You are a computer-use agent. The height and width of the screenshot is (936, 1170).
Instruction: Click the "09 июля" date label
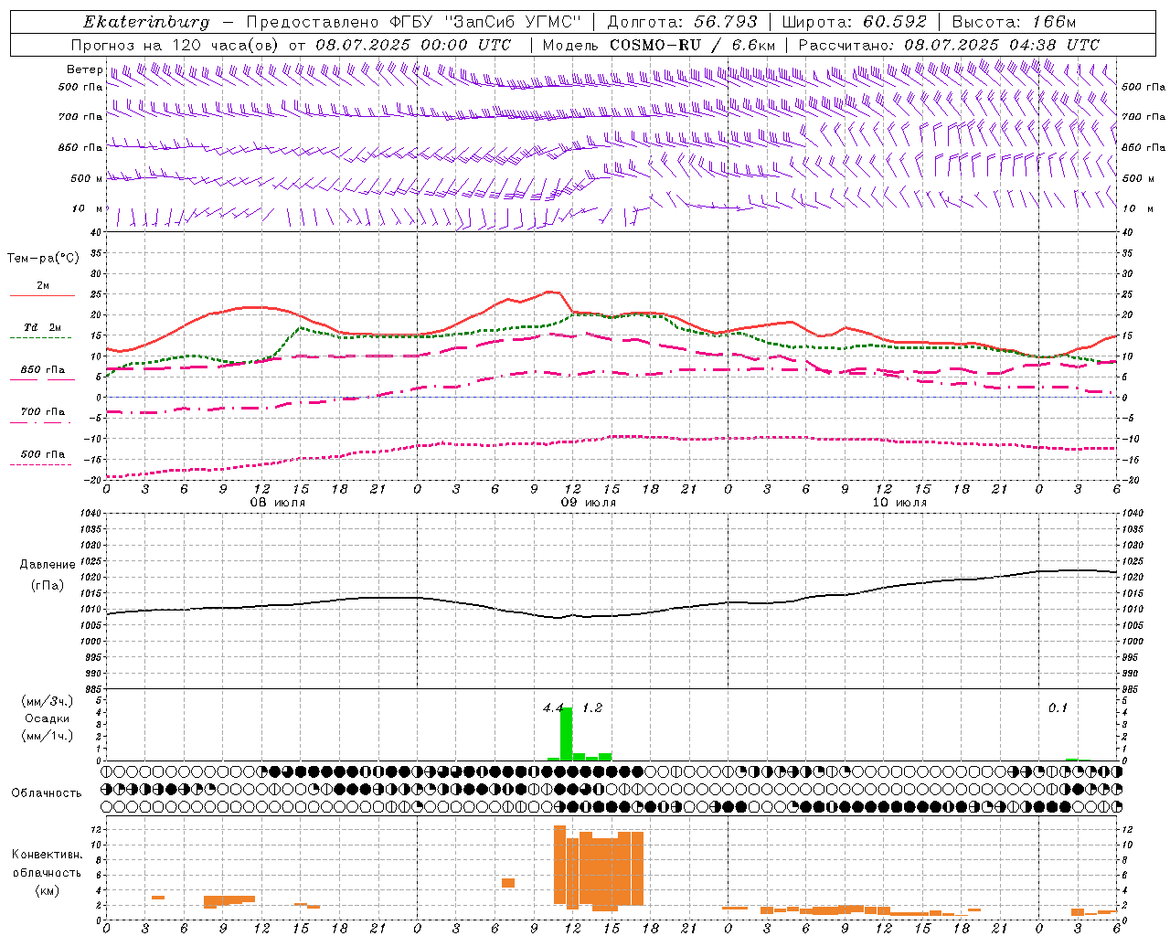click(x=588, y=503)
